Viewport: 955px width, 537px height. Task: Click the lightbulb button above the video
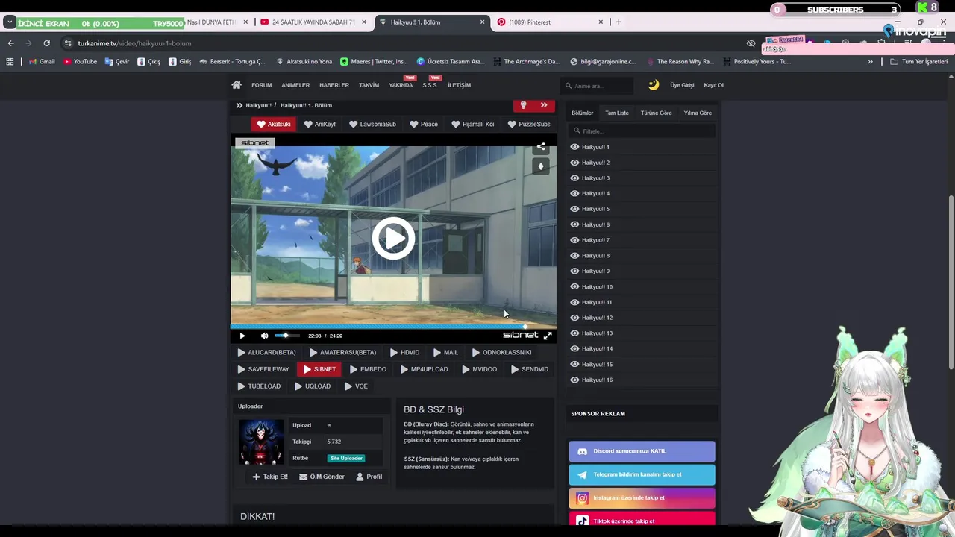tap(523, 105)
